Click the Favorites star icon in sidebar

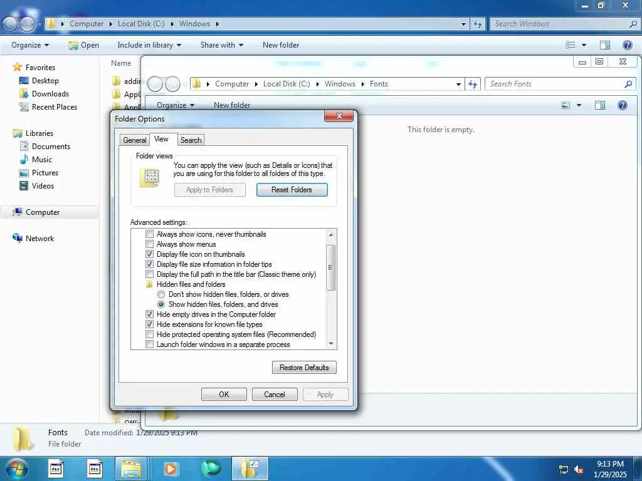(17, 67)
